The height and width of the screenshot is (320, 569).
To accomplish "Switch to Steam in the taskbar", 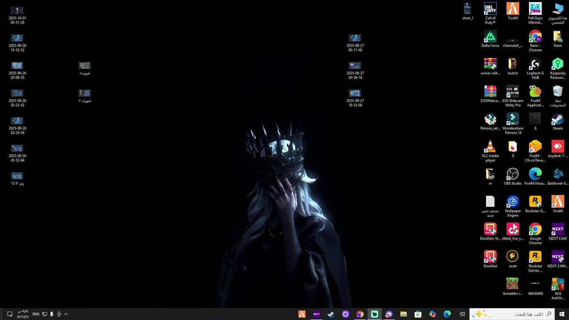I will click(331, 314).
